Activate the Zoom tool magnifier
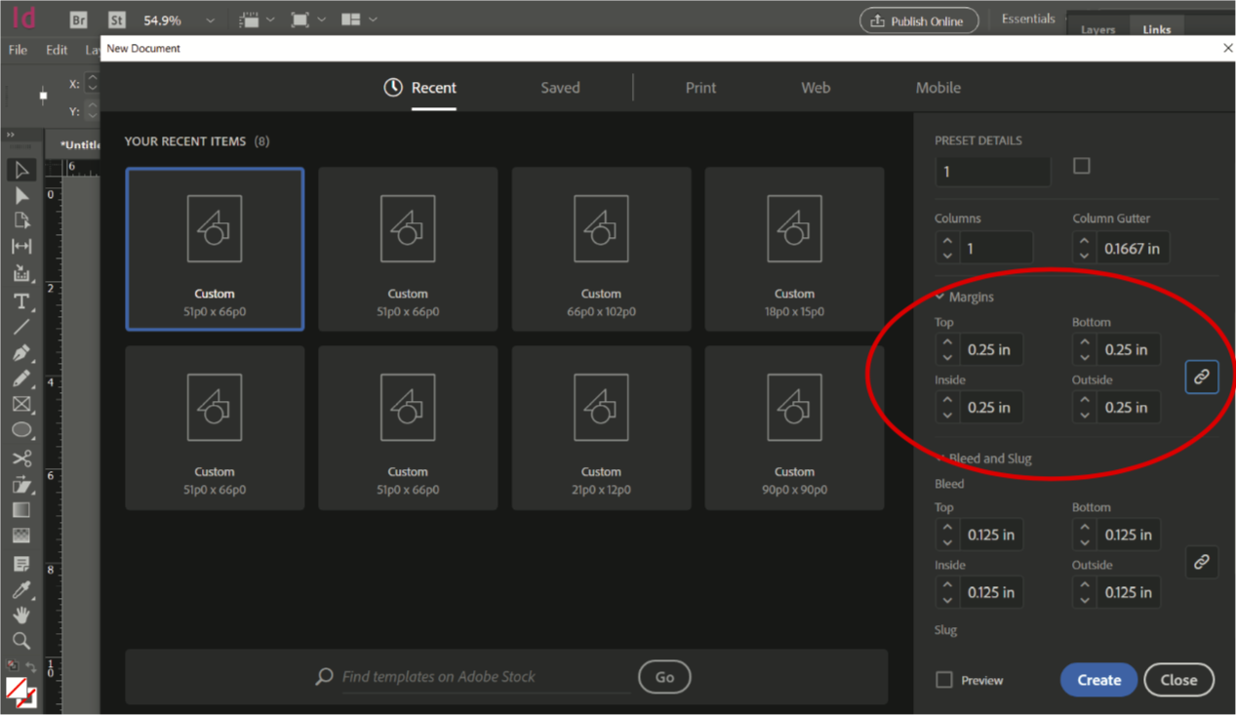This screenshot has width=1236, height=715. click(20, 641)
